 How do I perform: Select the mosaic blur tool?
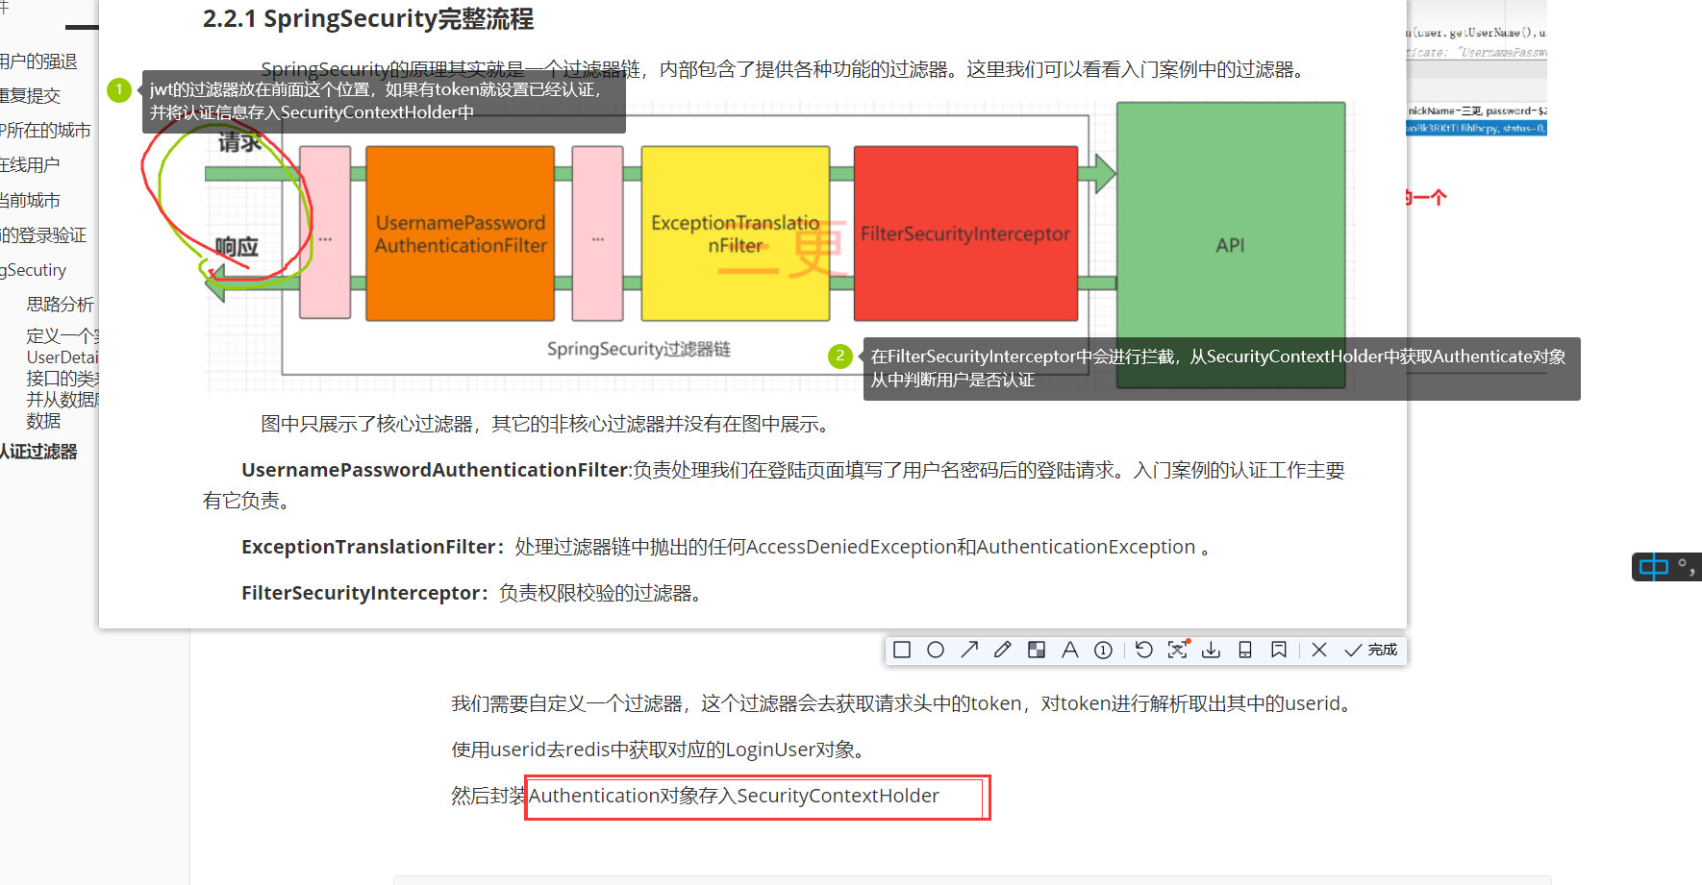[x=1037, y=651]
